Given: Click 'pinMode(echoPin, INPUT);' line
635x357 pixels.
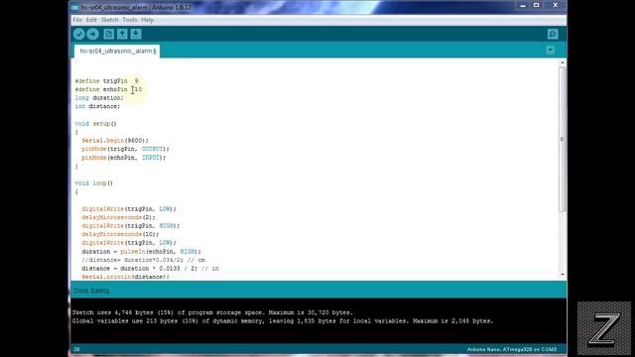Looking at the screenshot, I should 123,158.
